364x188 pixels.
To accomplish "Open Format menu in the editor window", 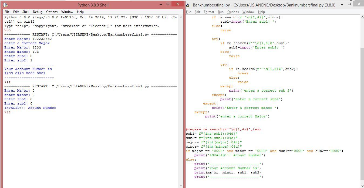I will (x=209, y=12).
